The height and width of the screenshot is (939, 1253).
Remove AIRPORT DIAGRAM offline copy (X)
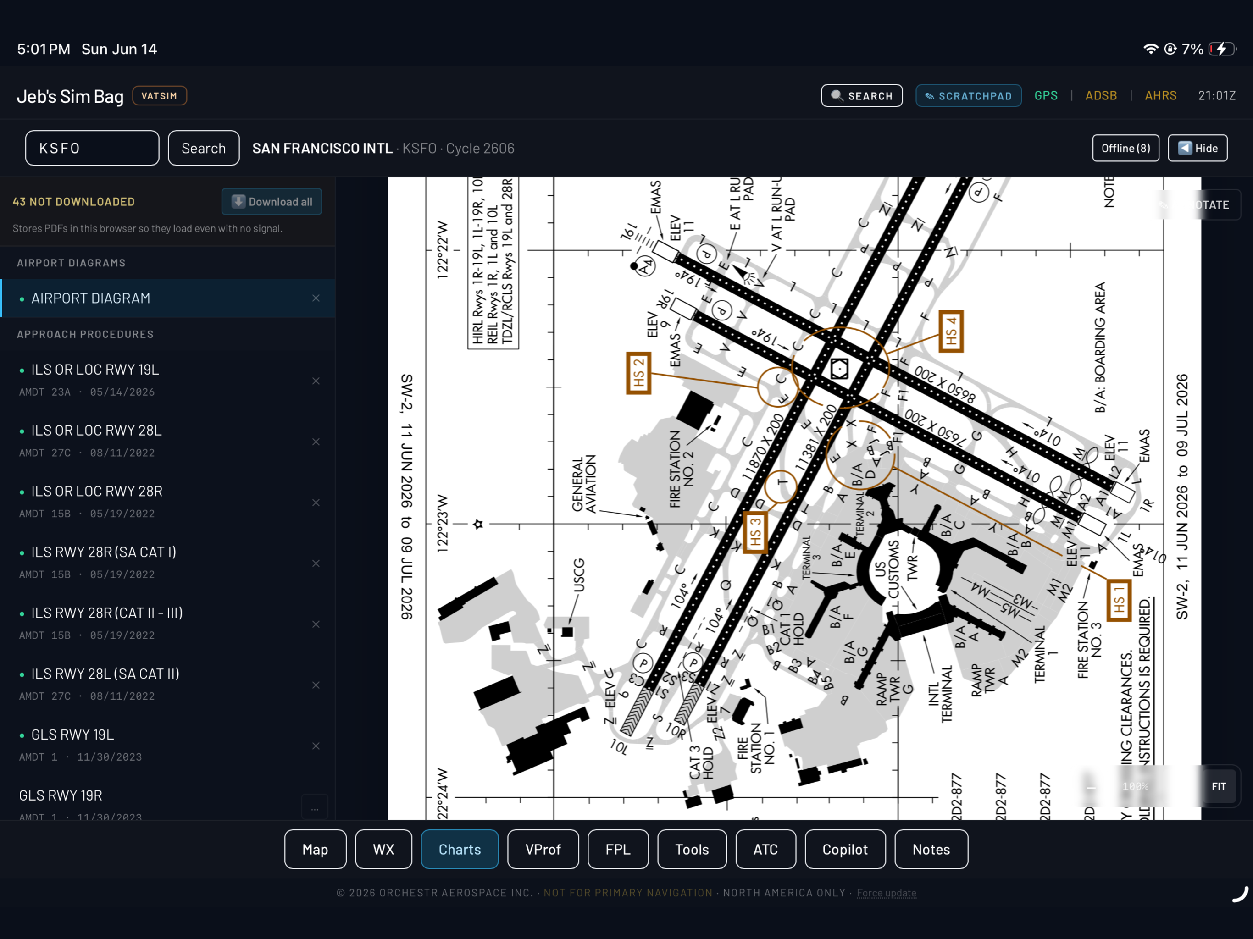click(x=316, y=298)
